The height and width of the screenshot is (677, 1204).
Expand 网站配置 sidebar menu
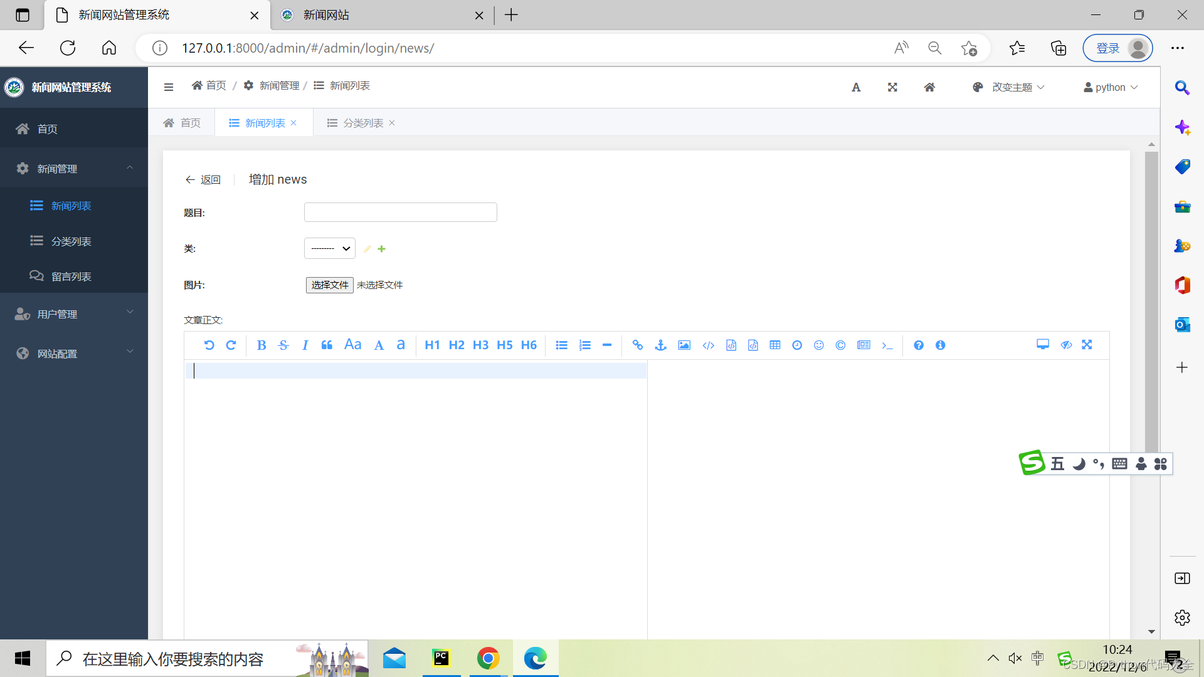pos(74,354)
